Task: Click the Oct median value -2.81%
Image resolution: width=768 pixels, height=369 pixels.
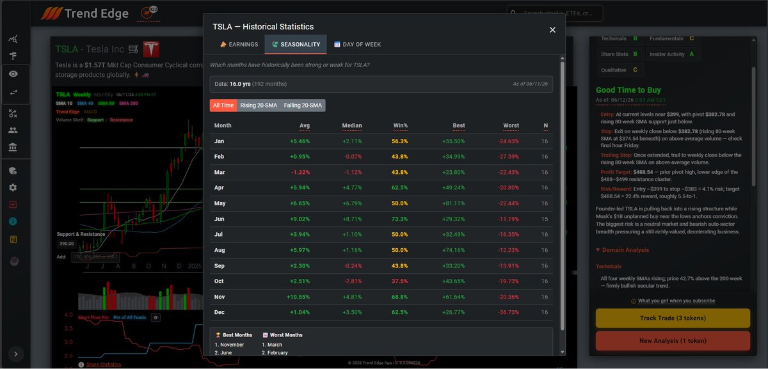Action: [352, 281]
